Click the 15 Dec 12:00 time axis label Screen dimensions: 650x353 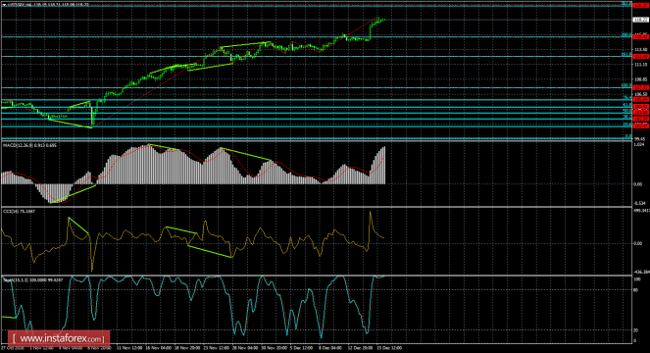tap(388, 348)
